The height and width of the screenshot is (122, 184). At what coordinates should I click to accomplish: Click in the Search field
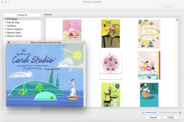pyautogui.click(x=169, y=6)
